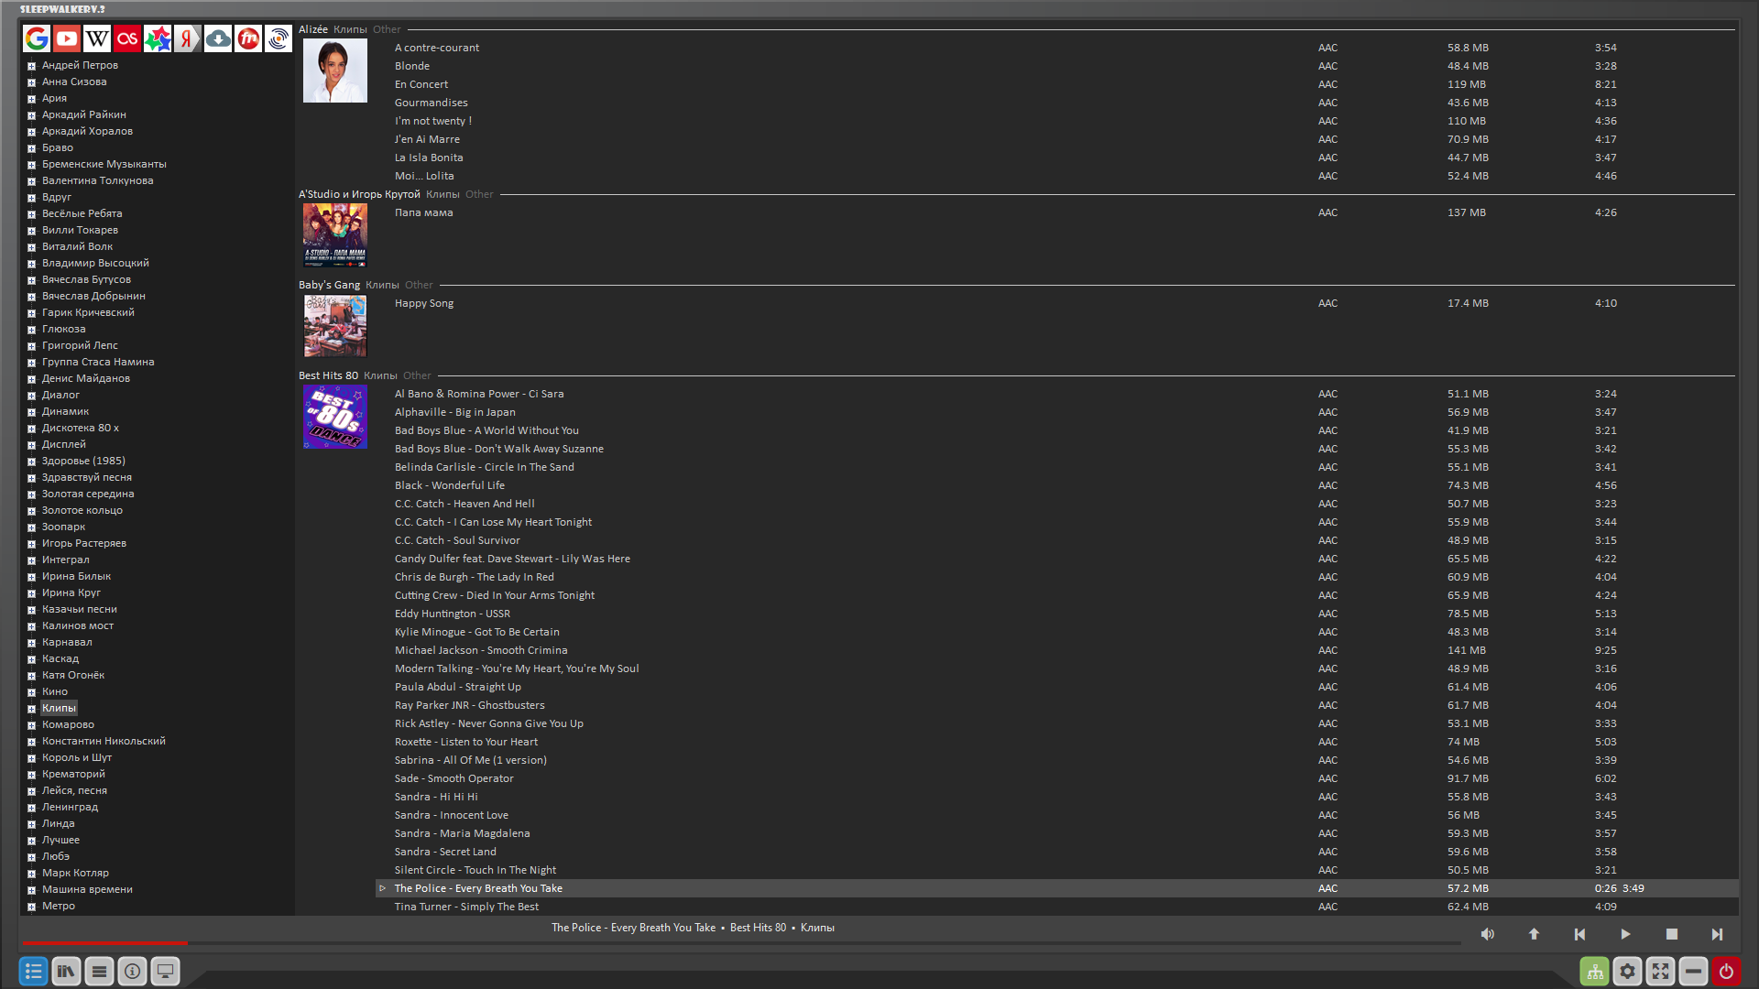Expand the Машина времени node
Screen dimensions: 1759x989
click(31, 890)
